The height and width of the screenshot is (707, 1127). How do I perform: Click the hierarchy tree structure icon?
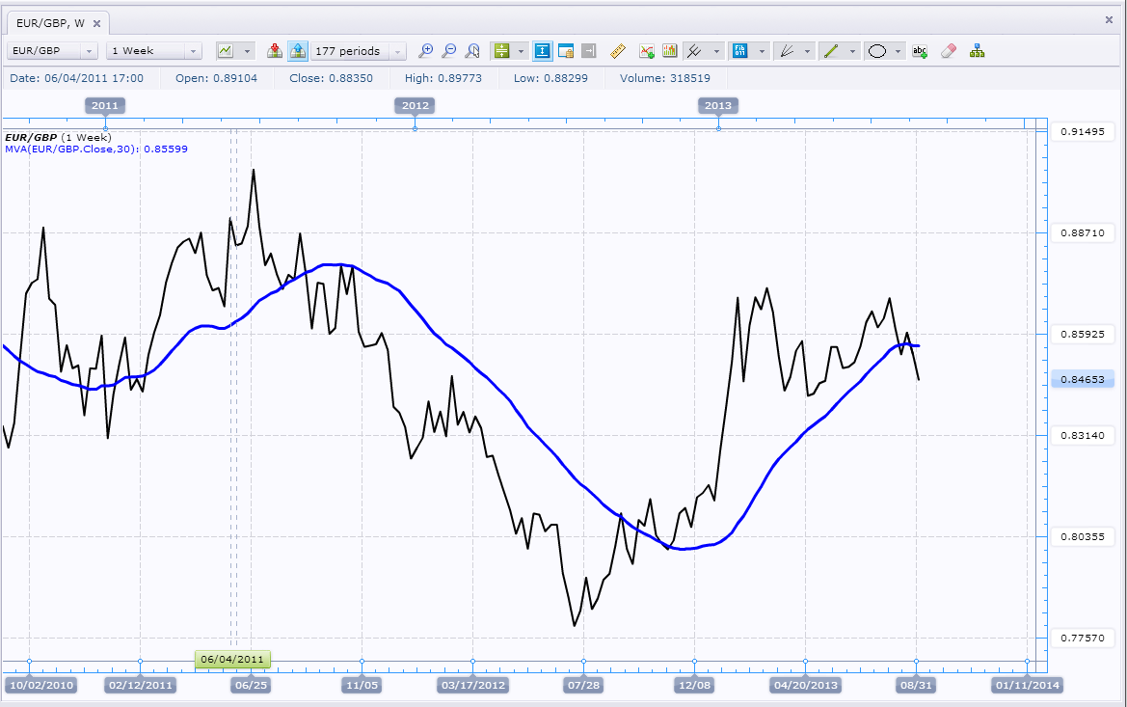coord(978,51)
